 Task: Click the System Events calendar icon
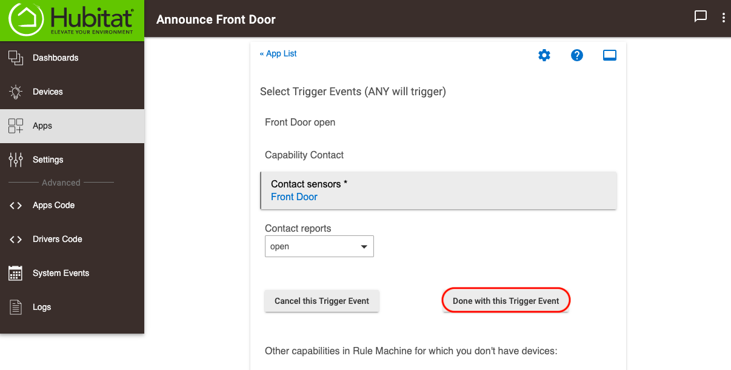[x=15, y=273]
